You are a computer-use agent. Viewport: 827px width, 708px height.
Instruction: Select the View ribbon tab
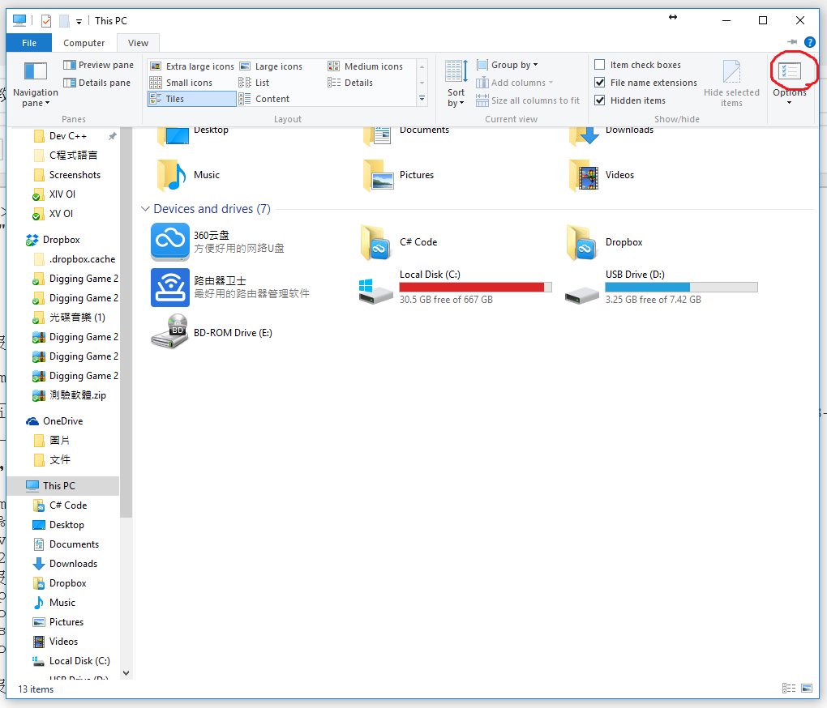138,43
